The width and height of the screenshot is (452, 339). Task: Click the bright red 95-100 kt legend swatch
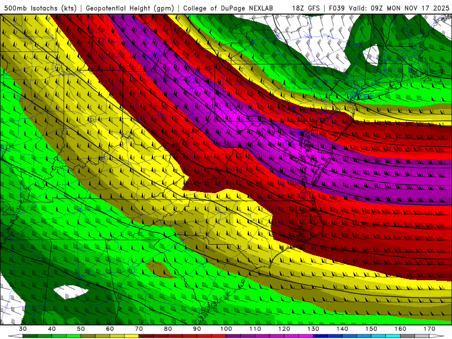point(219,336)
